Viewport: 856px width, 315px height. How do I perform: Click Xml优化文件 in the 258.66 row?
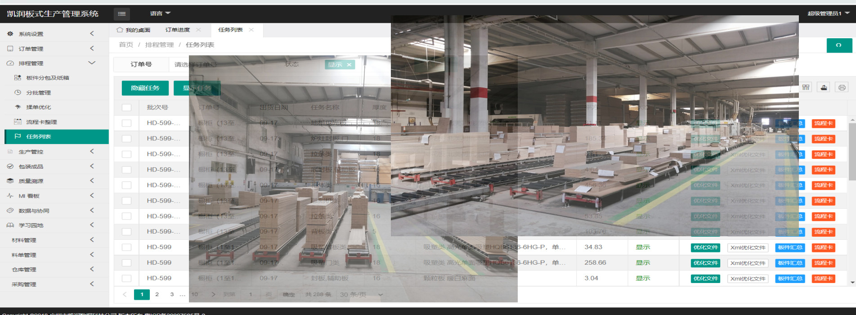(x=748, y=263)
